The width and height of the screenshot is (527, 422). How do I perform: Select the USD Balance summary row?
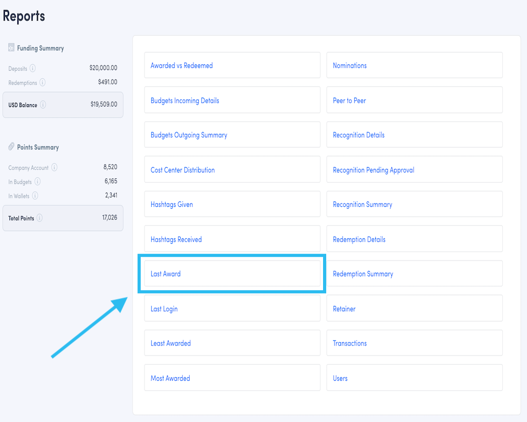coord(63,105)
